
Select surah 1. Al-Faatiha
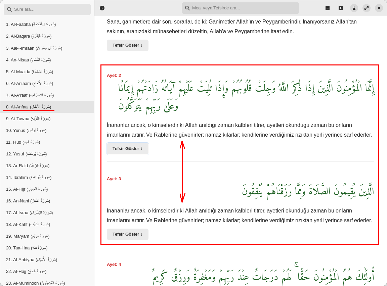click(31, 24)
